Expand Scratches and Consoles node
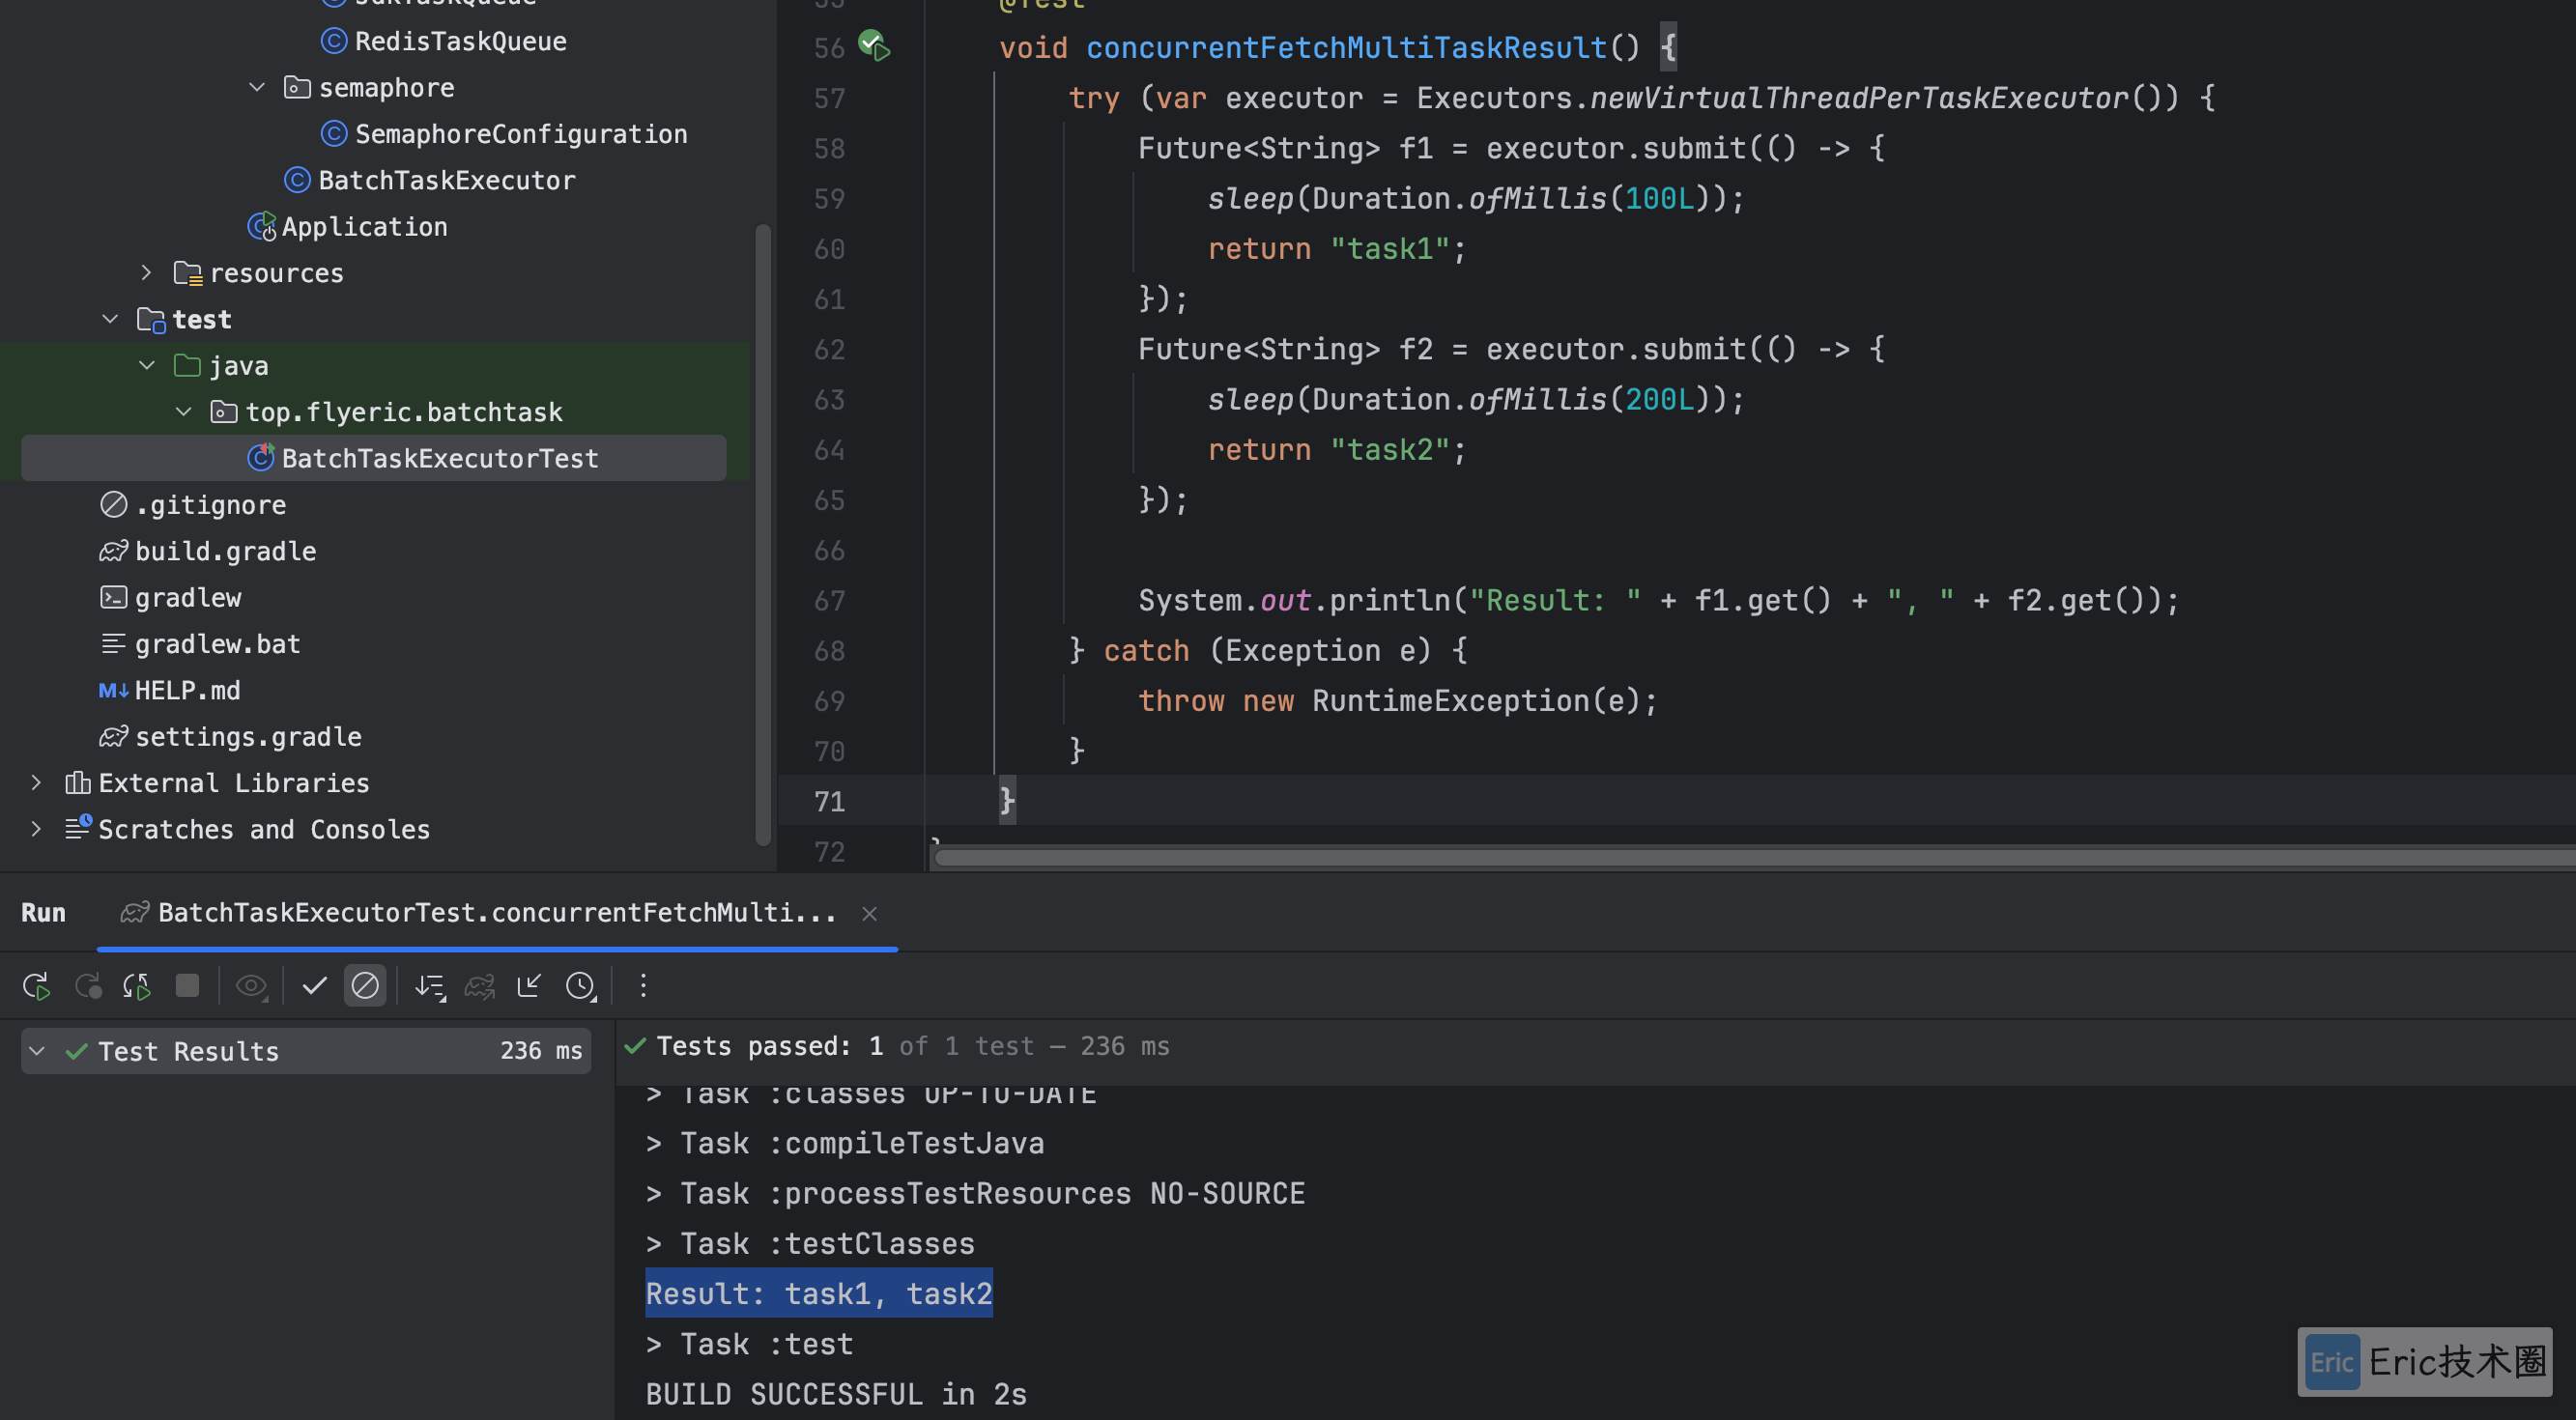Viewport: 2576px width, 1420px height. [x=36, y=829]
